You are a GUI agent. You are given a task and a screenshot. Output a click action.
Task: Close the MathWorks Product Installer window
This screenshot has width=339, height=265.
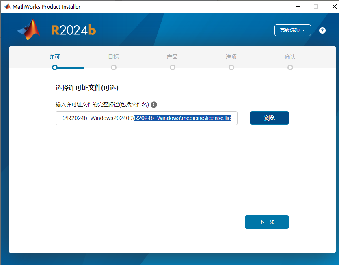point(330,6)
